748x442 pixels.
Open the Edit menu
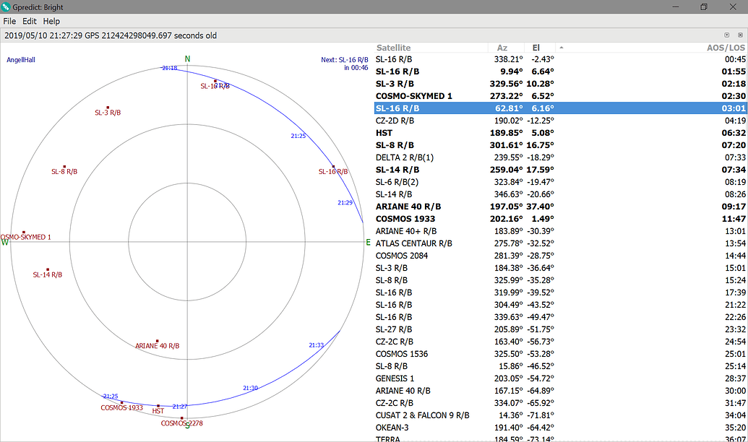29,21
